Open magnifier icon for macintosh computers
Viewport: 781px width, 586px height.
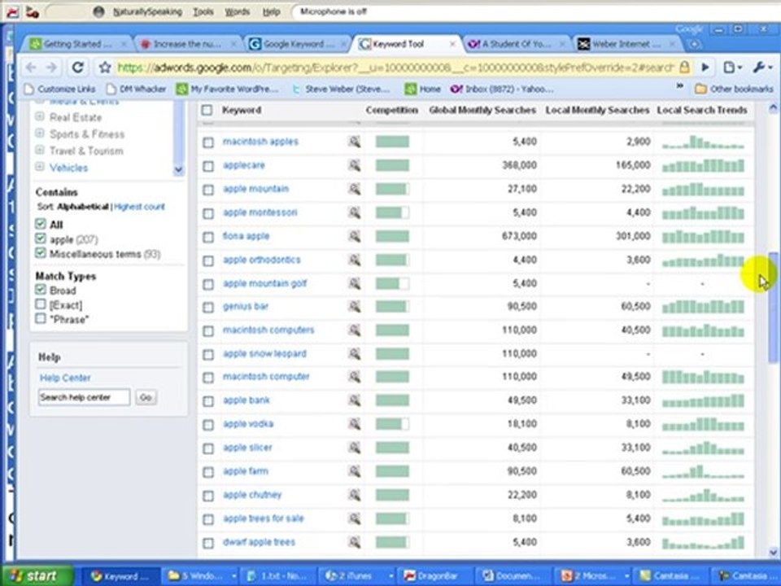coord(354,330)
